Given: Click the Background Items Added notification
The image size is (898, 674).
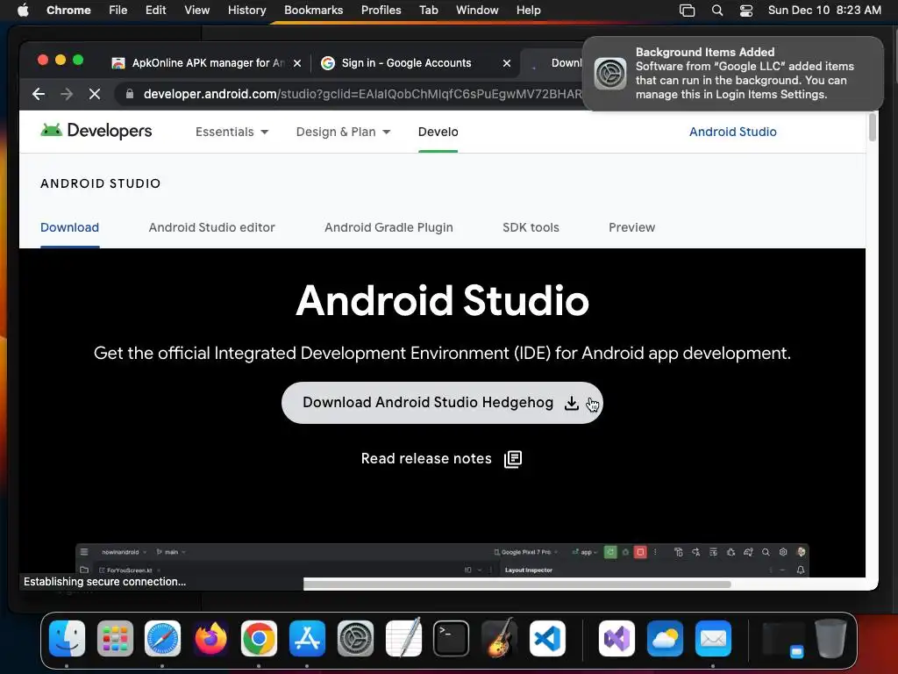Looking at the screenshot, I should point(733,74).
